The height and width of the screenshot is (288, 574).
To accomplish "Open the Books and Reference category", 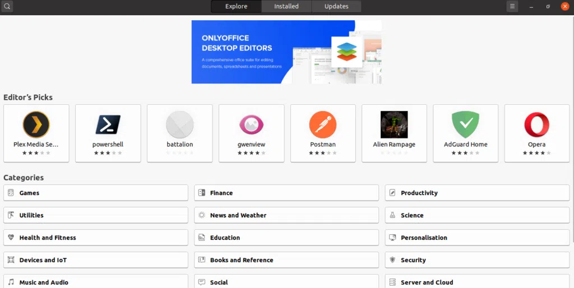I will coord(286,259).
